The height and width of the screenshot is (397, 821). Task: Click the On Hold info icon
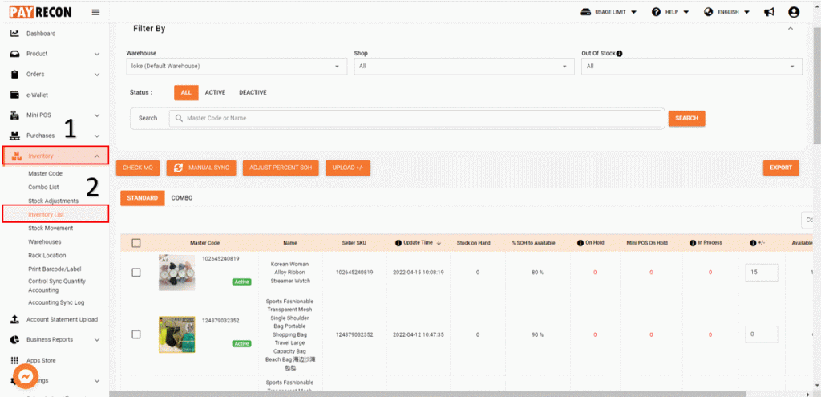coord(580,243)
